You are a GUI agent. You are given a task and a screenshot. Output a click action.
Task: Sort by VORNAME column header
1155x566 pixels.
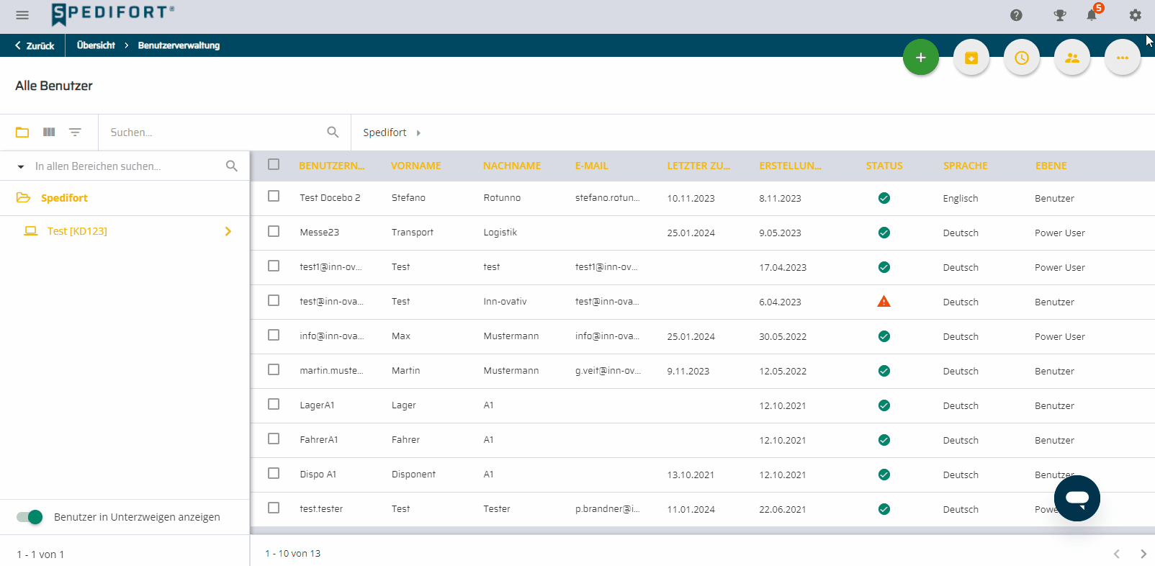(416, 166)
